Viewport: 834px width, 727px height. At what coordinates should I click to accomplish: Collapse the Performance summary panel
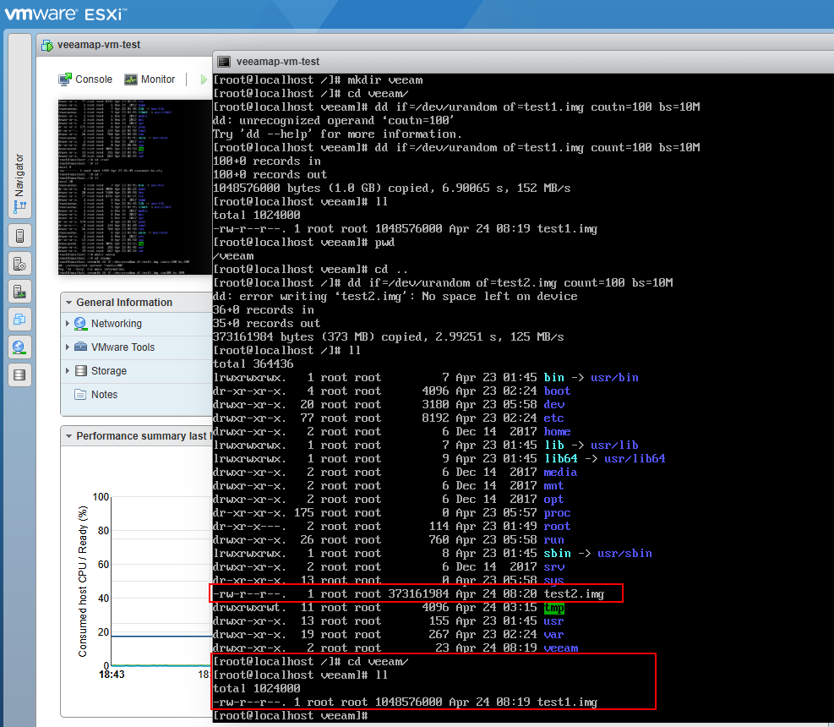tap(68, 436)
